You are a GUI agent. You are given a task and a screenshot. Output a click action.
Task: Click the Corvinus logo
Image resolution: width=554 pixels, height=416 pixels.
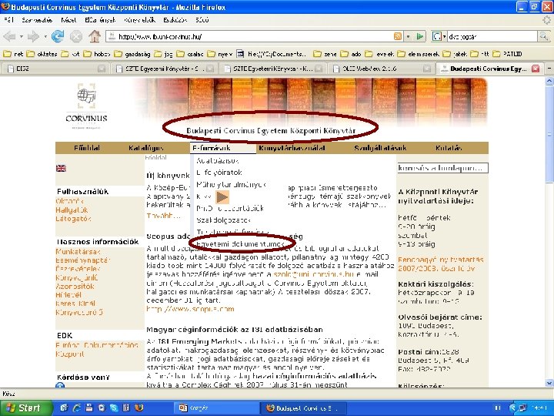click(86, 105)
